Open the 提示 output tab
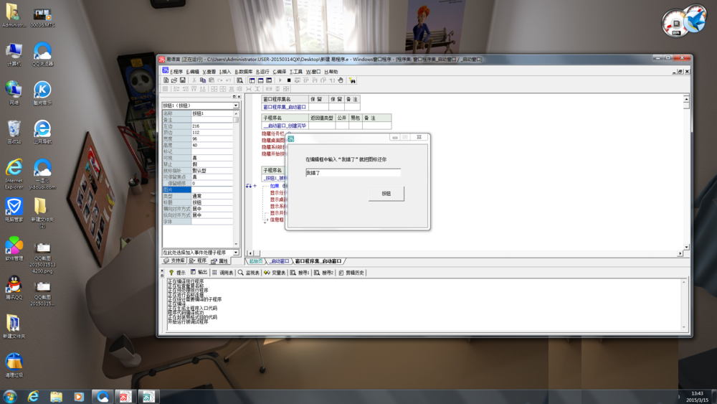This screenshot has width=717, height=404. coord(177,273)
